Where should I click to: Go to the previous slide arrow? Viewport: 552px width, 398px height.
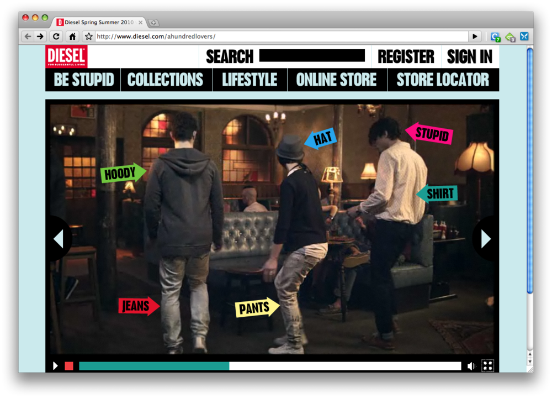pos(58,239)
